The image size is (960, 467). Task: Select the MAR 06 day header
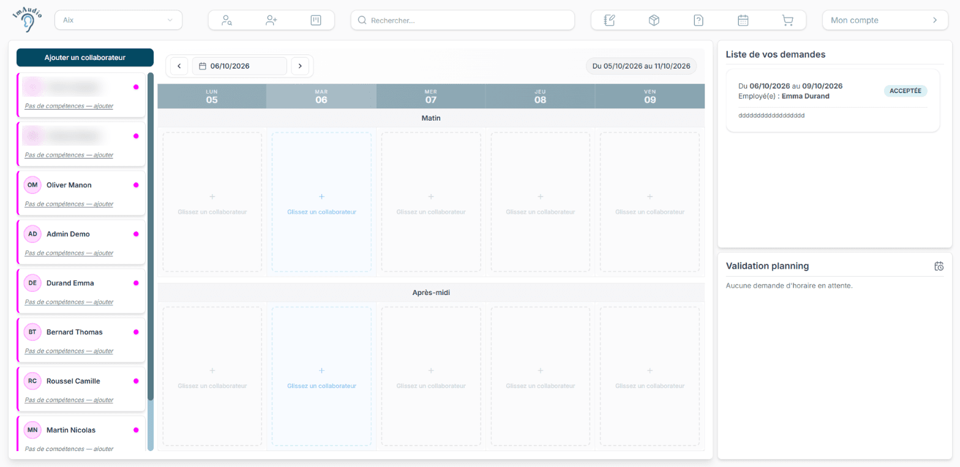click(x=321, y=96)
